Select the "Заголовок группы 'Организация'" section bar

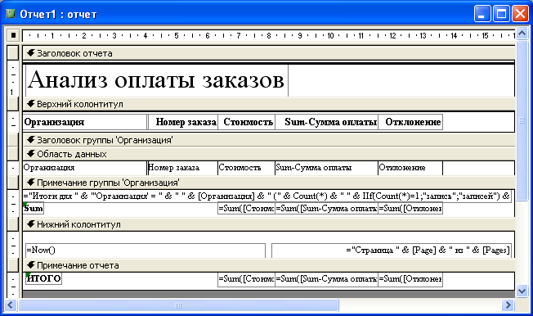tap(269, 140)
